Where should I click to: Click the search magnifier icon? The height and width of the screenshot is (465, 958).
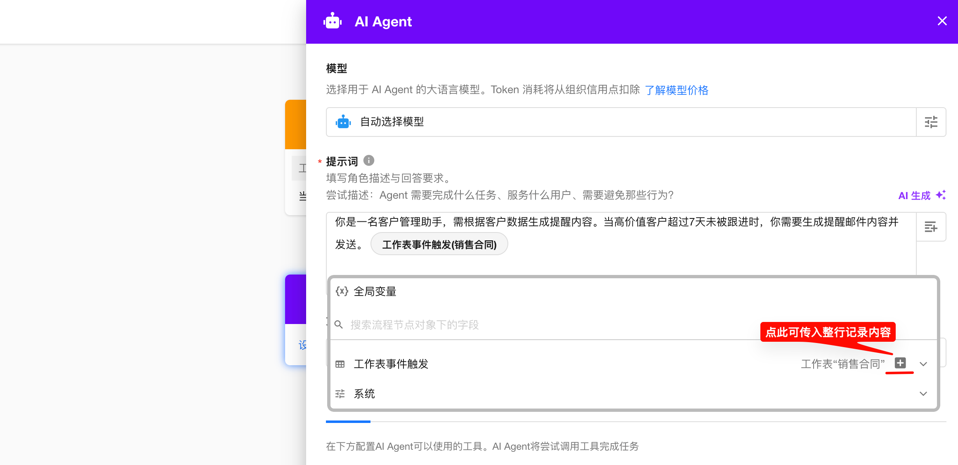click(x=339, y=325)
